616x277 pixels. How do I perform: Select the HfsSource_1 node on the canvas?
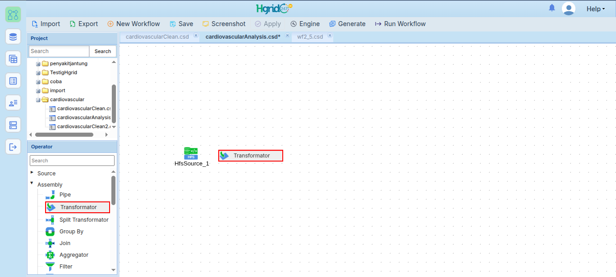pos(192,157)
